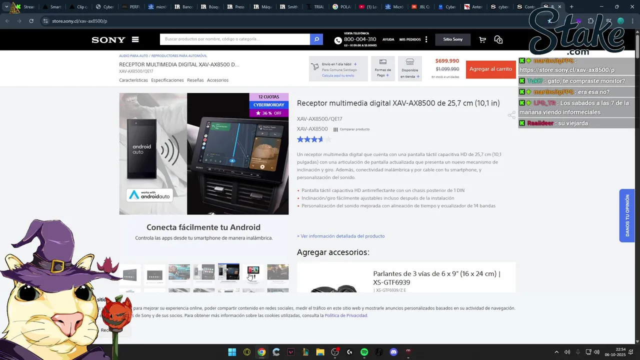Click REPRODUCTORES PARA AUTOMÓVIL breadcrumb
The width and height of the screenshot is (640, 360).
(x=179, y=56)
